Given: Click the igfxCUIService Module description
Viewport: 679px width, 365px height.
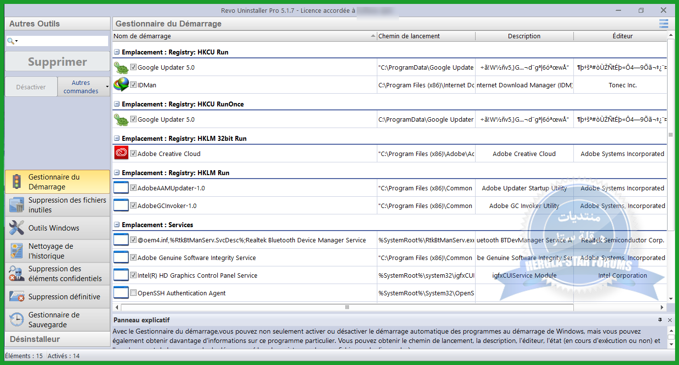Looking at the screenshot, I should click(524, 276).
